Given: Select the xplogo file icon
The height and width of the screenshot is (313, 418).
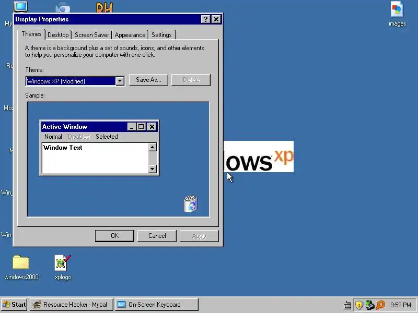Looking at the screenshot, I should click(63, 263).
